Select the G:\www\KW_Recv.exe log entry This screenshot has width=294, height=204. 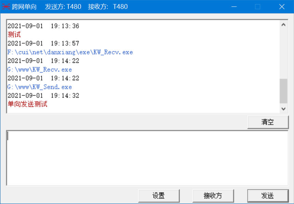pyautogui.click(x=40, y=70)
